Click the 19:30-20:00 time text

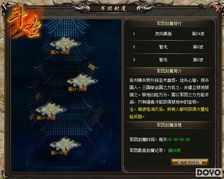tap(179, 140)
